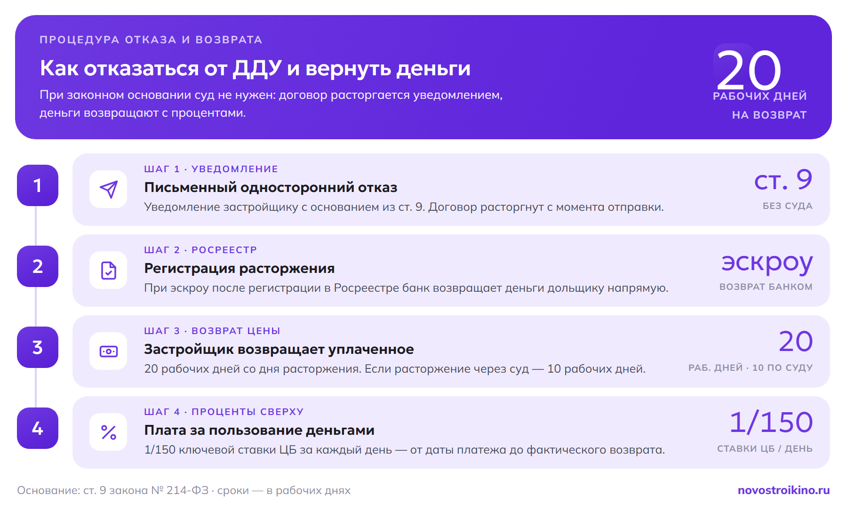Viewport: 847px width, 527px height.
Task: Click the 'СТАВКИ ЦБ / ДЕНЬ' caption
Action: tap(765, 449)
